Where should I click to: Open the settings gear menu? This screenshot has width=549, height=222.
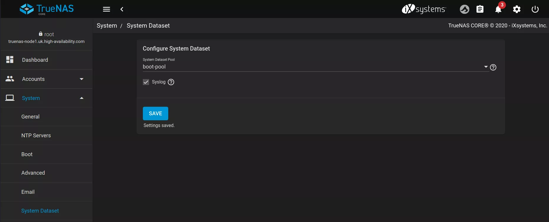coord(517,9)
